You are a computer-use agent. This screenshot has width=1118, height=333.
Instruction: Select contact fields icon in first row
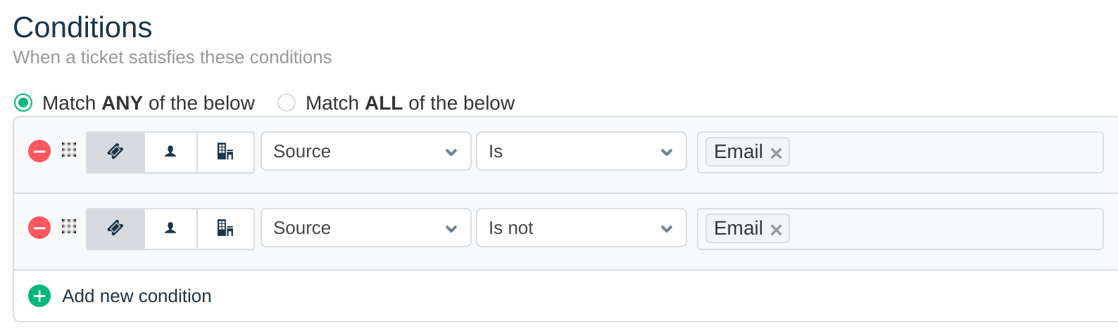(x=170, y=152)
